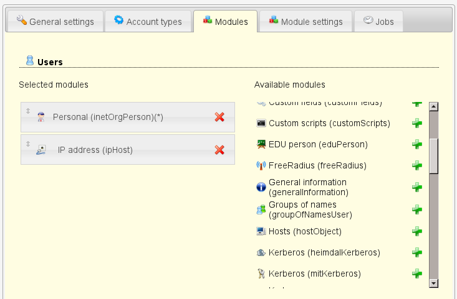457x299 pixels.
Task: Remove the IP address (ipHost) module
Action: click(219, 149)
